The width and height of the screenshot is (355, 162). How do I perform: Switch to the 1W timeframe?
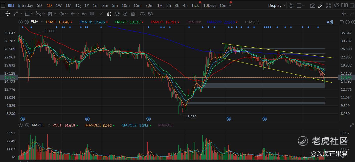point(58,5)
